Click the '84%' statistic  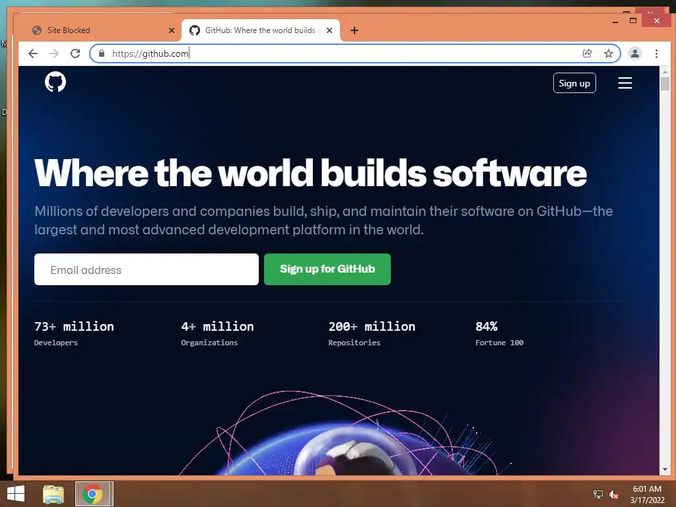[487, 326]
